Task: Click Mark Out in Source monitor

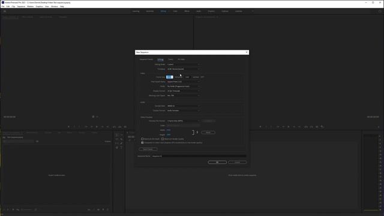Action: pos(79,127)
